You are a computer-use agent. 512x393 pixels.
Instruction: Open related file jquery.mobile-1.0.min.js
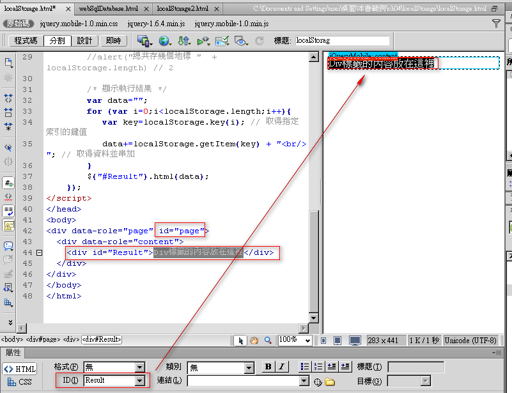[x=231, y=24]
